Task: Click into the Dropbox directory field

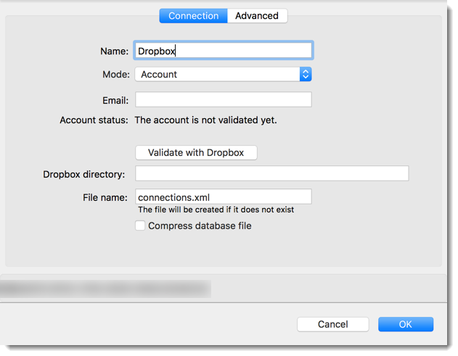Action: [272, 173]
